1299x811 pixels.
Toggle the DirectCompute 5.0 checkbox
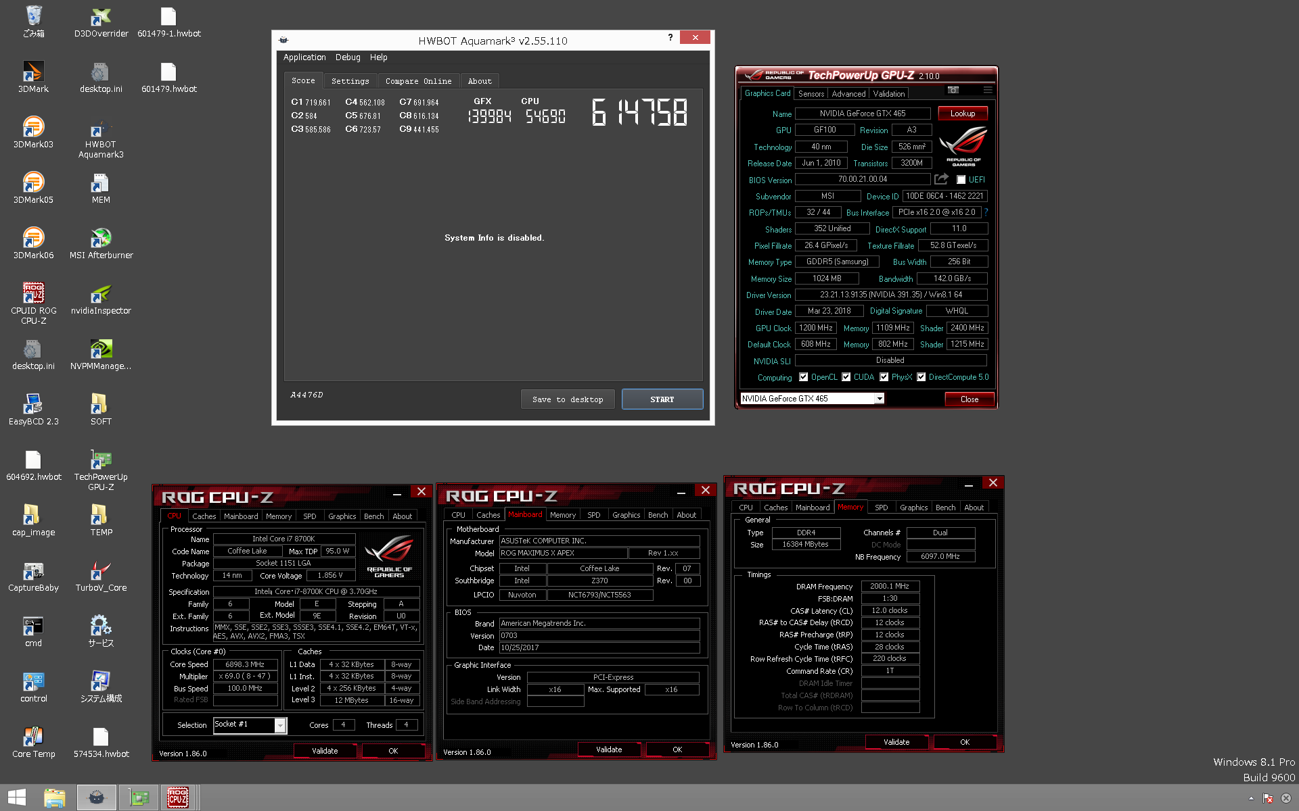(921, 377)
